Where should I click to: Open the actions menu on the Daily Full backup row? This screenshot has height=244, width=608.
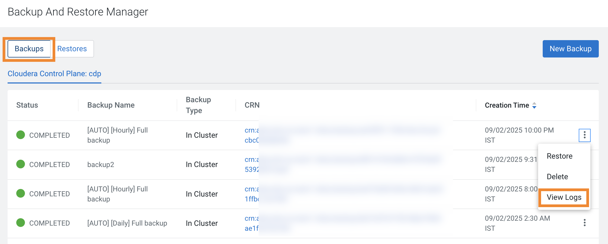[584, 223]
